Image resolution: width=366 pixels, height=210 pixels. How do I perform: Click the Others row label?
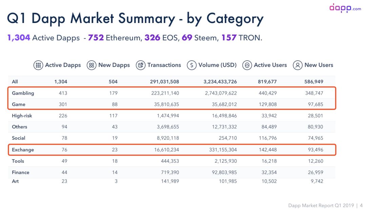19,127
